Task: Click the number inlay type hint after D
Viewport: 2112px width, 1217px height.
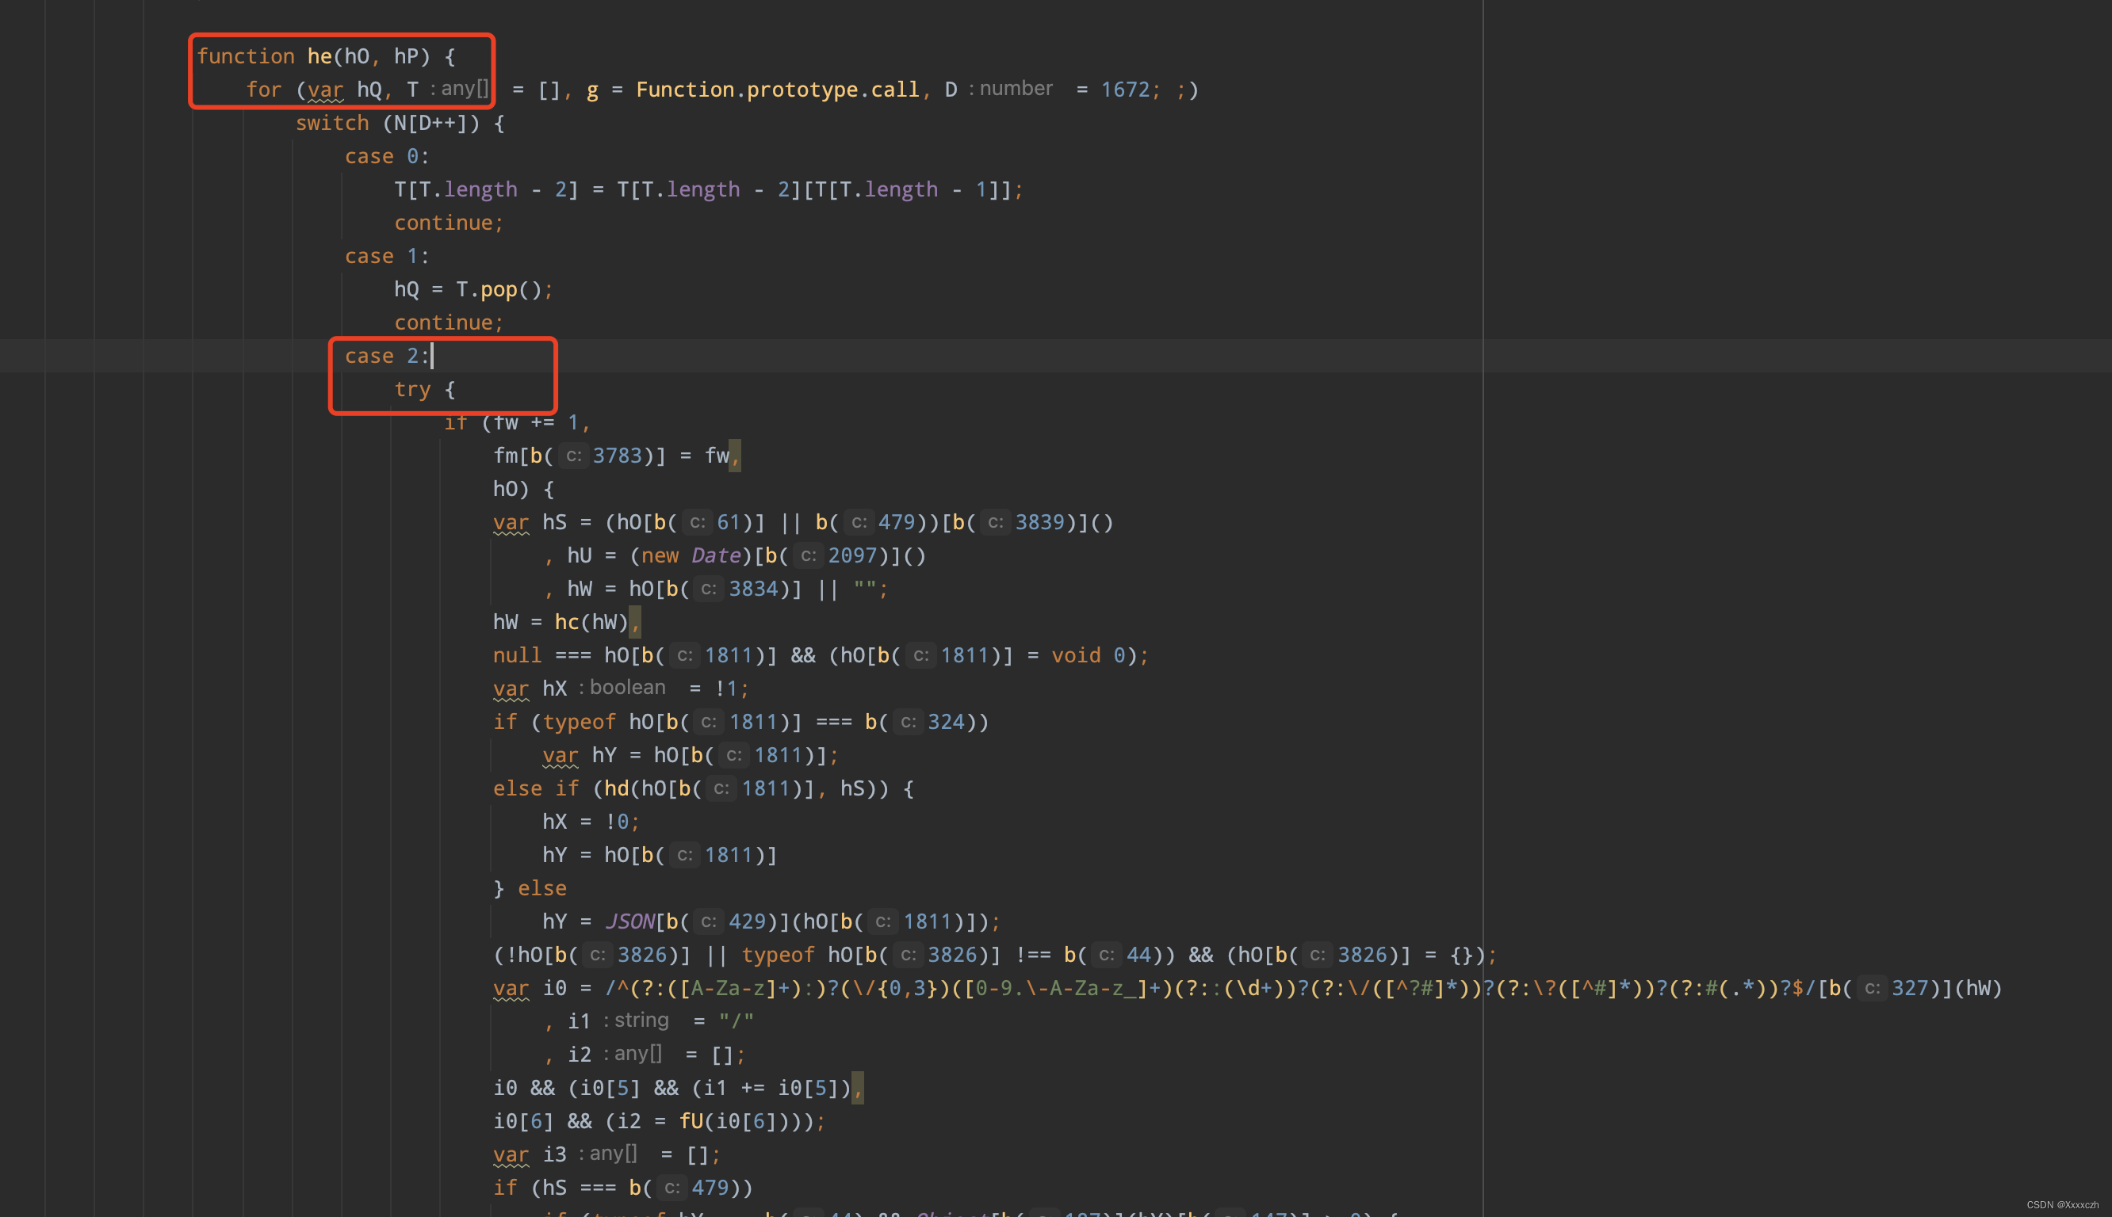Action: point(1014,89)
